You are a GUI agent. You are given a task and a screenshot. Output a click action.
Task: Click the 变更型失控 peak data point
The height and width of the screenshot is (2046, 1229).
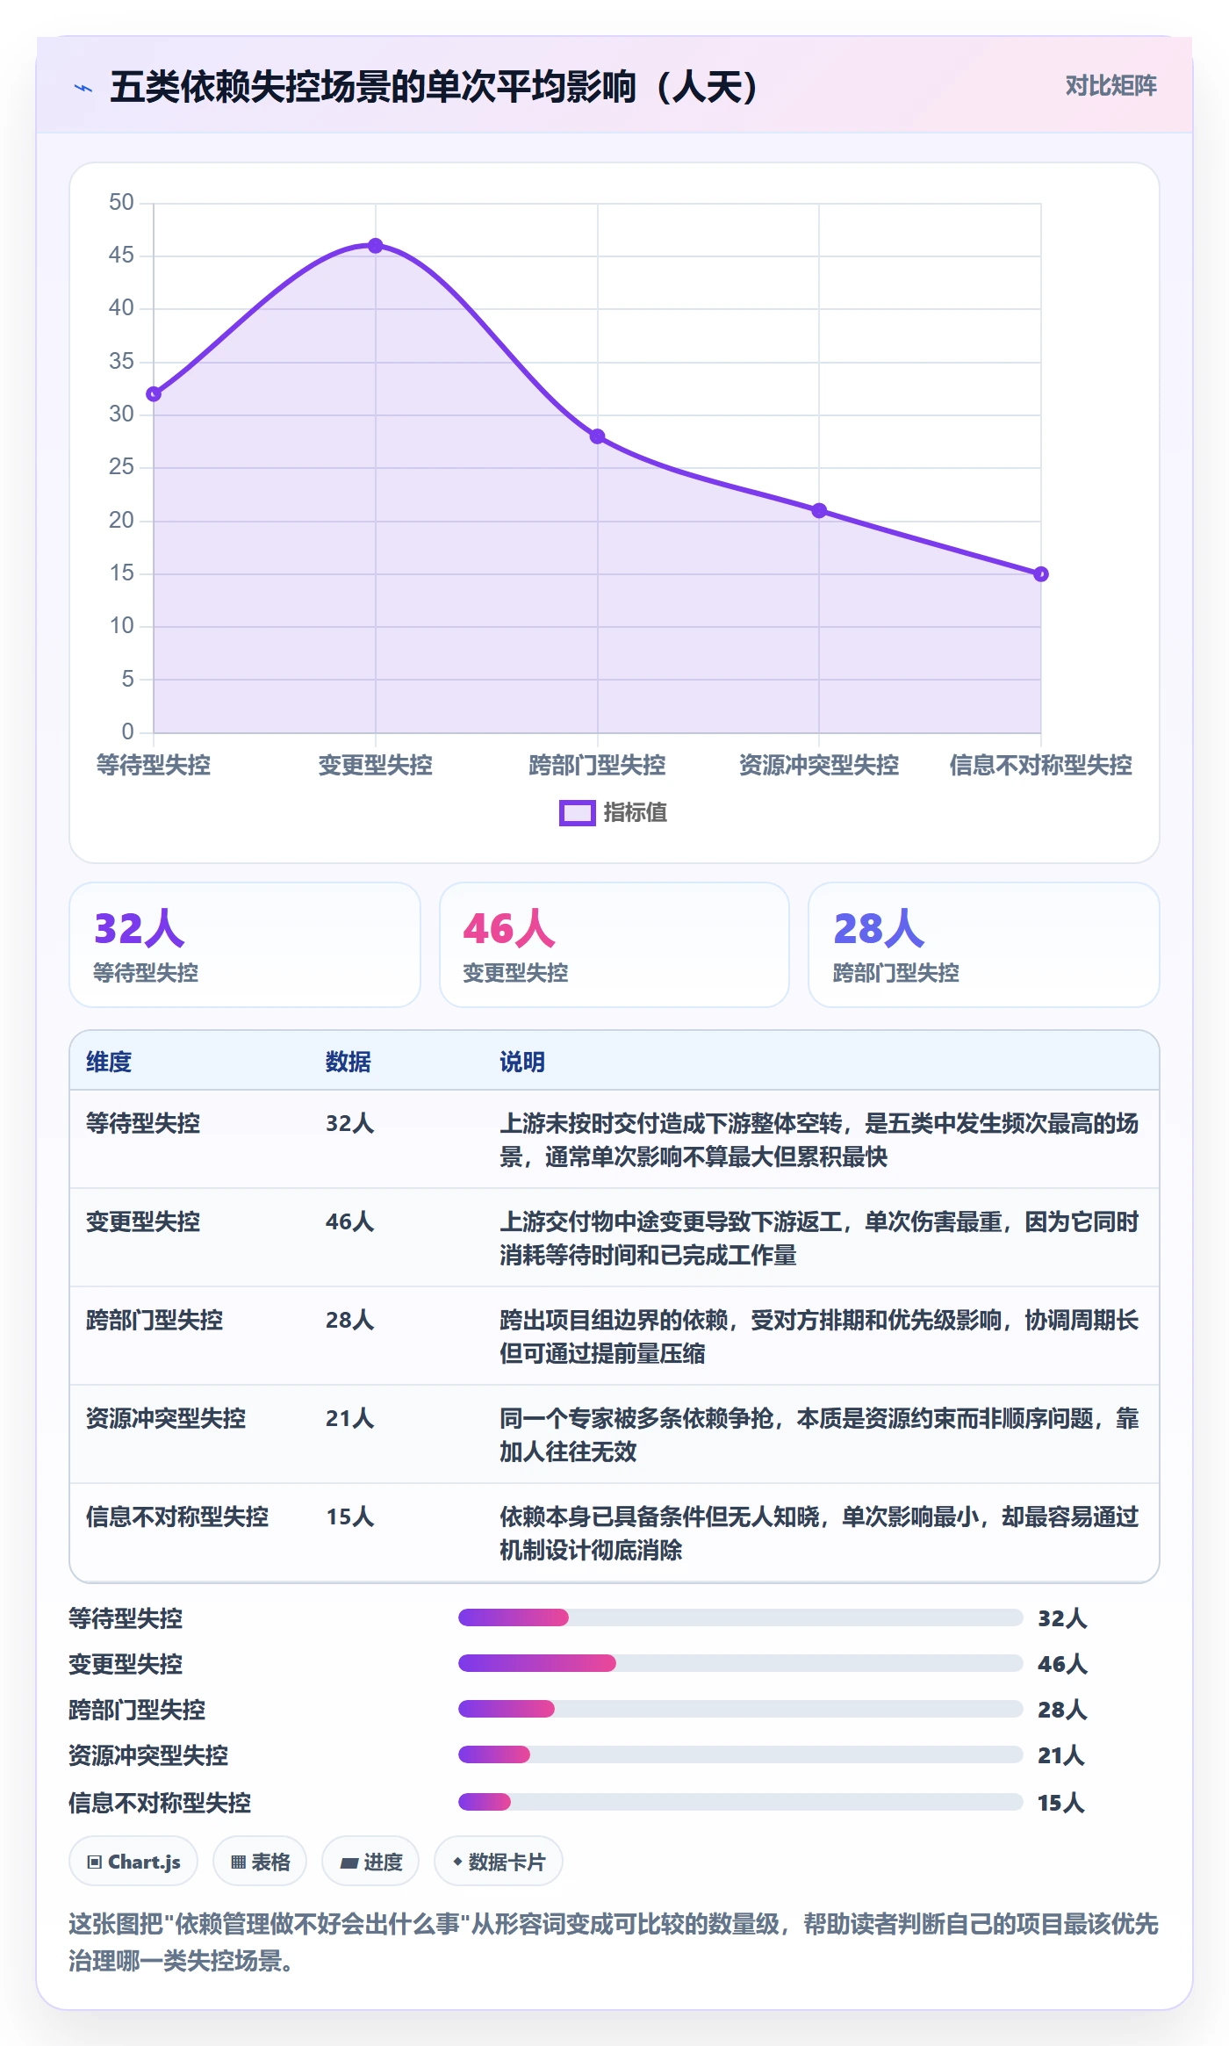point(376,246)
